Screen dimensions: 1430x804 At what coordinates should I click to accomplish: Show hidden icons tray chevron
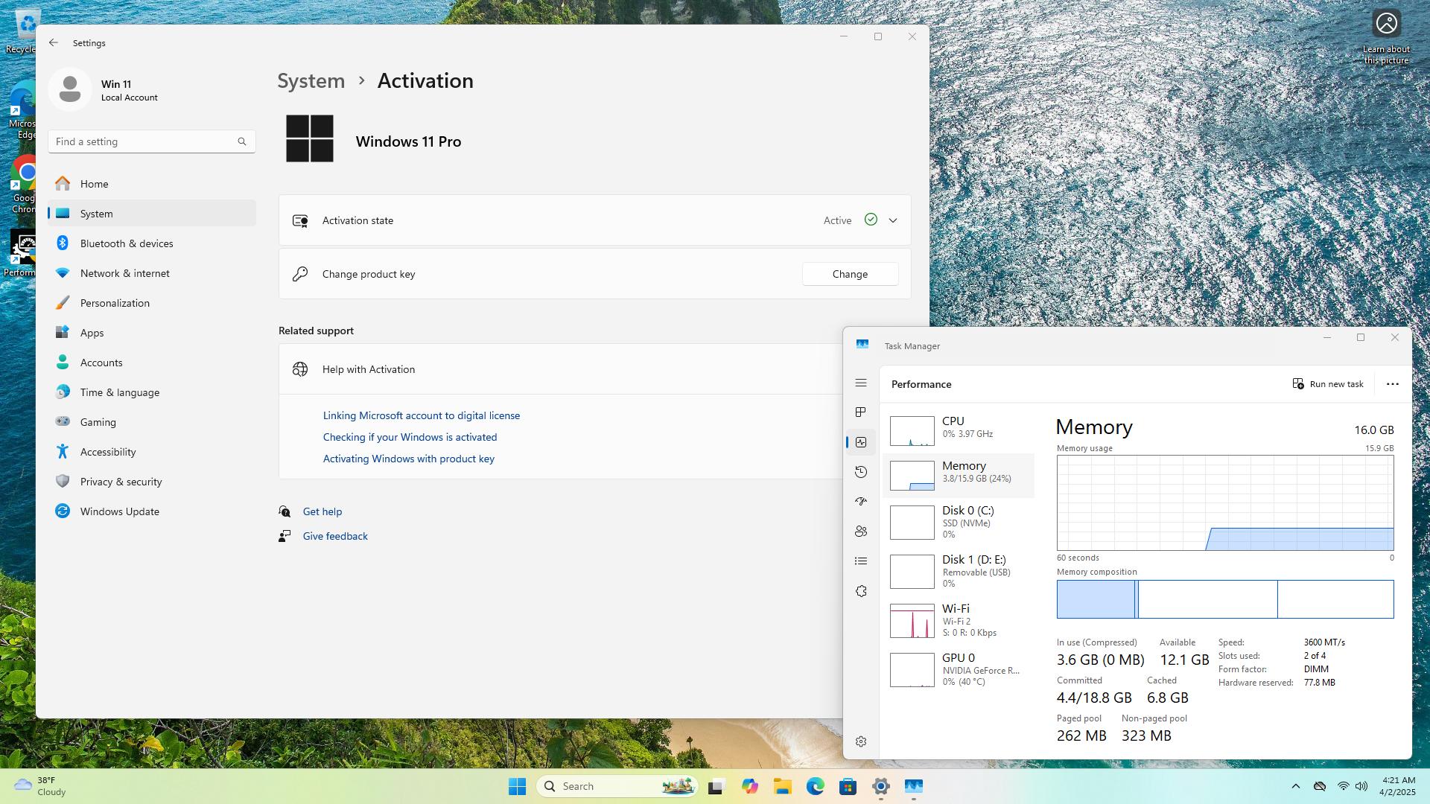pos(1295,786)
